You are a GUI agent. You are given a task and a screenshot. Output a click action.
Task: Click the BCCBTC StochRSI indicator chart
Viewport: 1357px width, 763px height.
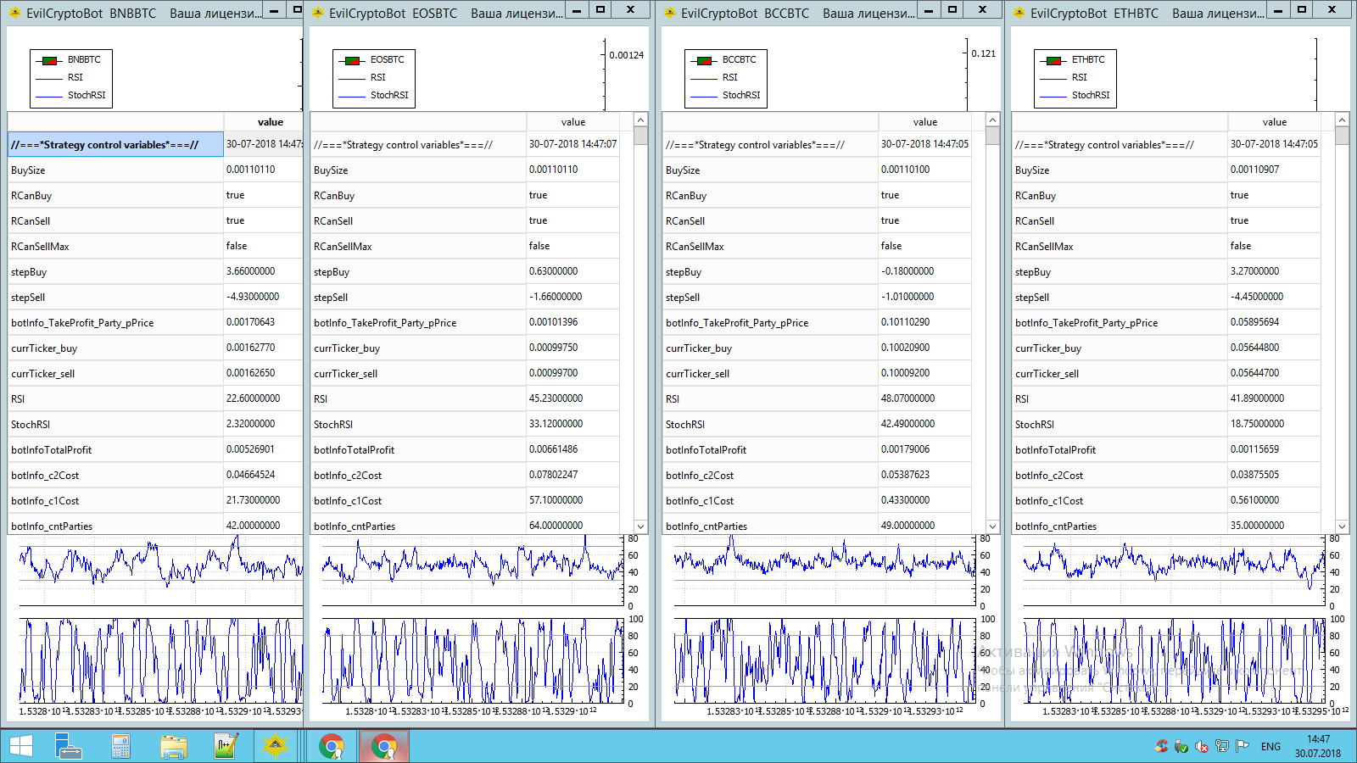coord(825,661)
